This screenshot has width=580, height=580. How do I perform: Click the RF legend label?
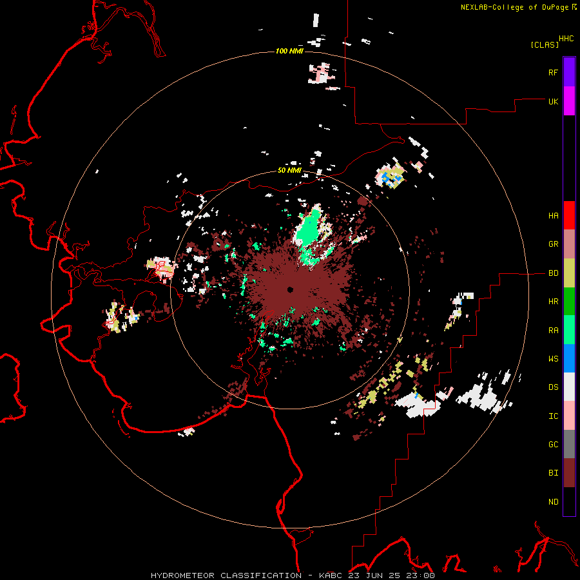click(x=553, y=72)
